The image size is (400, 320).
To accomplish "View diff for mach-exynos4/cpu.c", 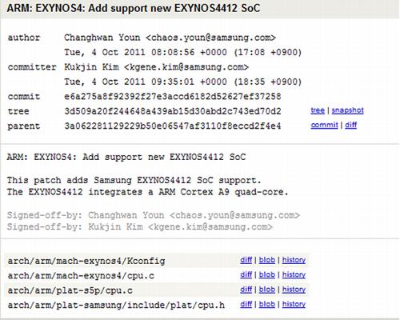I will [246, 274].
